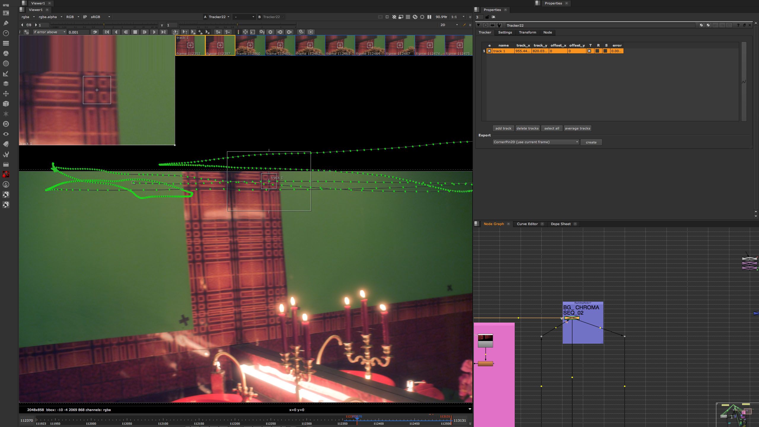The height and width of the screenshot is (427, 759).
Task: Open the CornerPin2D export dropdown
Action: pyautogui.click(x=536, y=142)
